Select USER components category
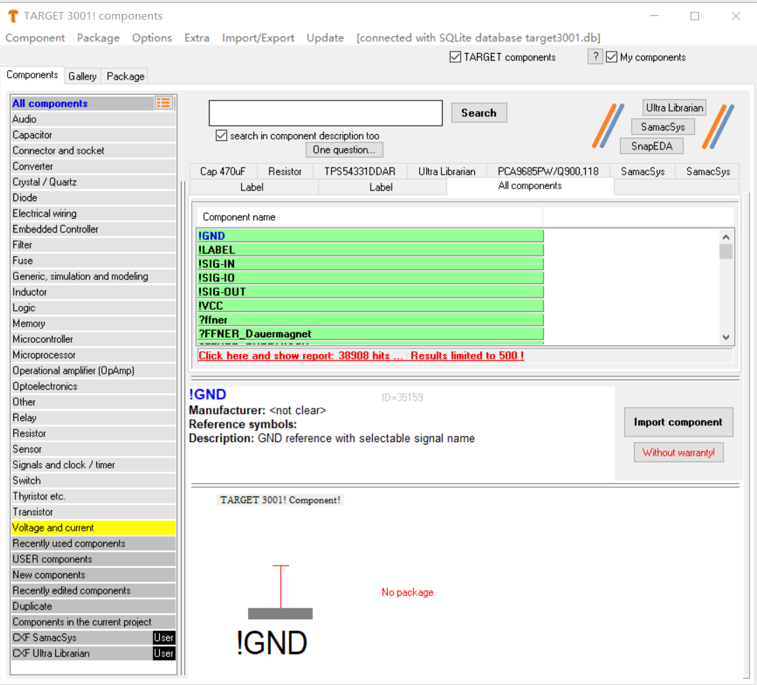The width and height of the screenshot is (757, 685). tap(94, 559)
